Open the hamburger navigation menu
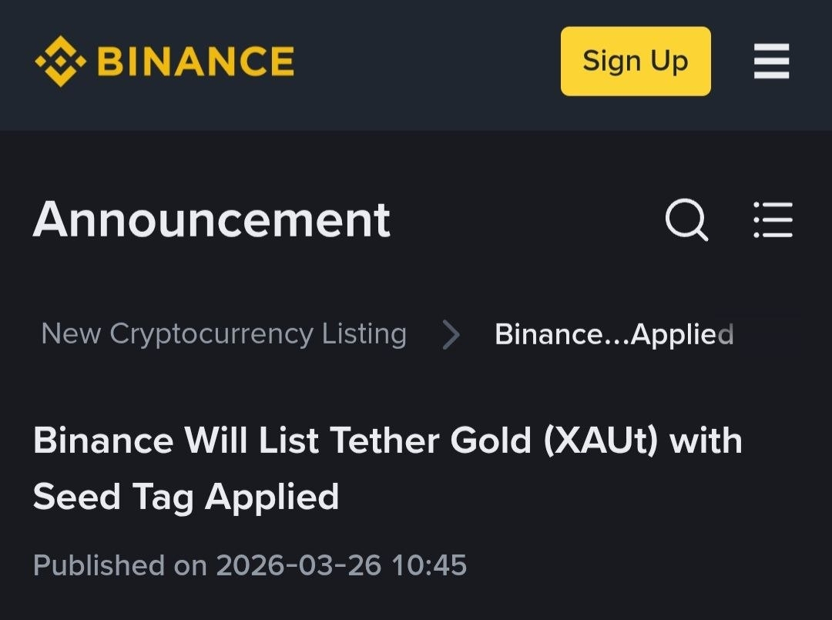Image resolution: width=832 pixels, height=620 pixels. (771, 62)
